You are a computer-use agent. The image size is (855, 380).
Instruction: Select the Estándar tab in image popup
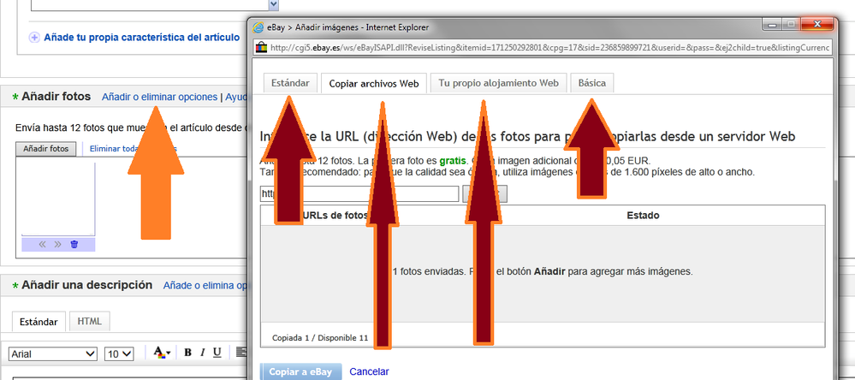click(290, 83)
